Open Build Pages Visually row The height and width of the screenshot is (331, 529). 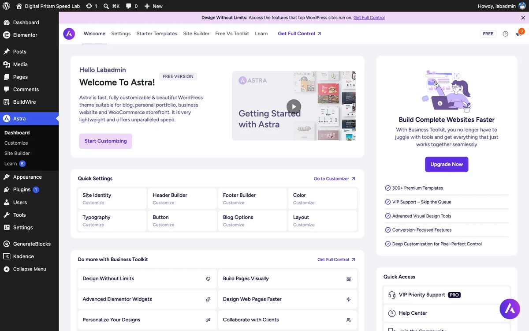tap(287, 279)
